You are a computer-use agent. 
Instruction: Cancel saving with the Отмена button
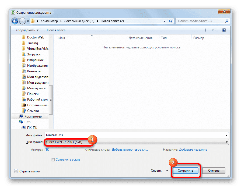pos(214,170)
